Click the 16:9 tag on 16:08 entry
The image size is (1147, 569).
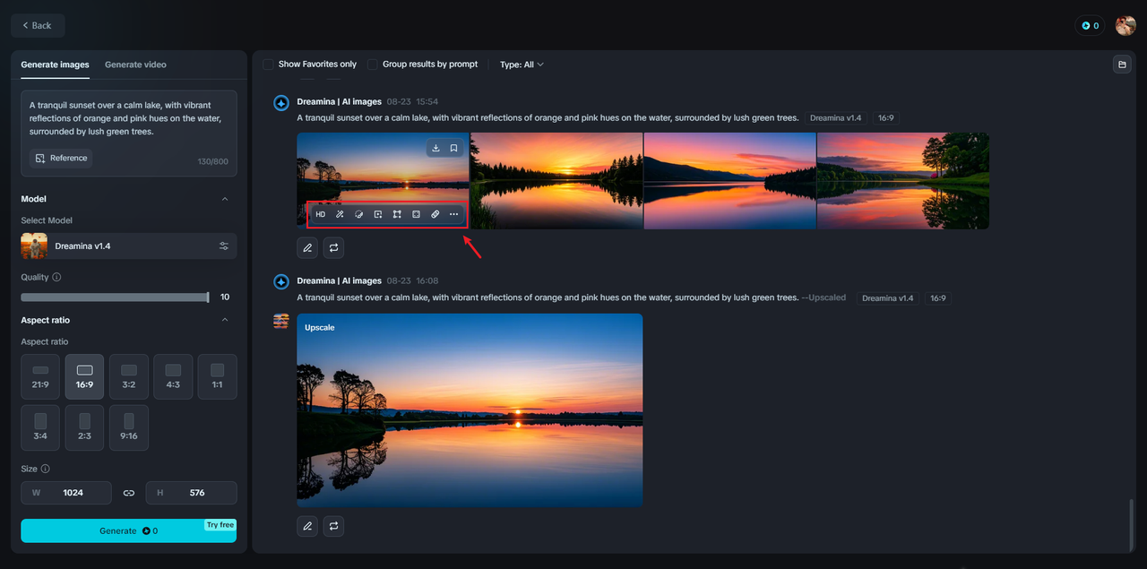coord(938,297)
